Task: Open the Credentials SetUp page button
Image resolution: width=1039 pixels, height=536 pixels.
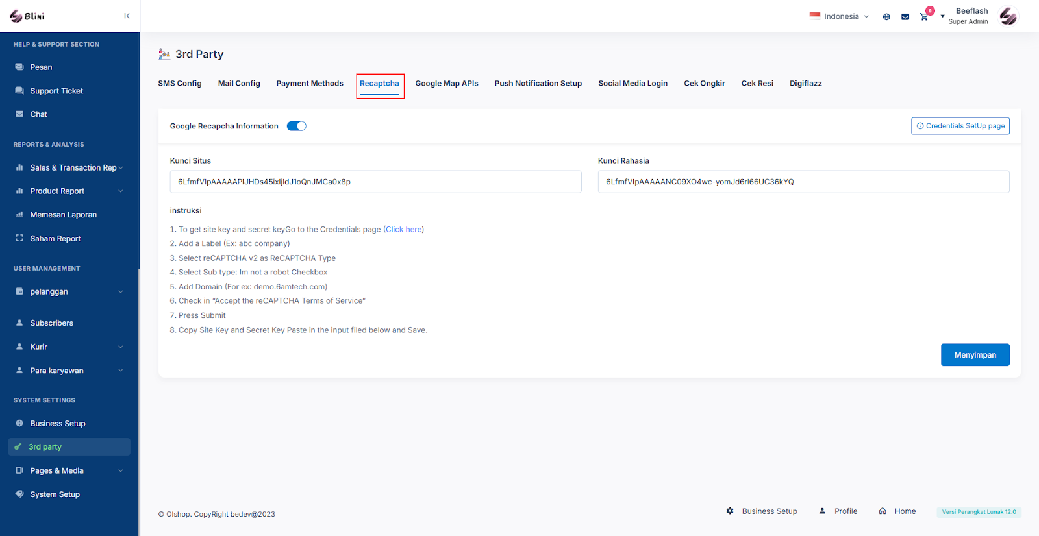Action: (x=960, y=126)
